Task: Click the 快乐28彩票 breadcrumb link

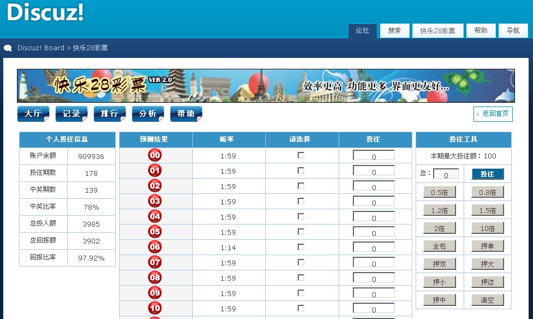Action: (91, 48)
